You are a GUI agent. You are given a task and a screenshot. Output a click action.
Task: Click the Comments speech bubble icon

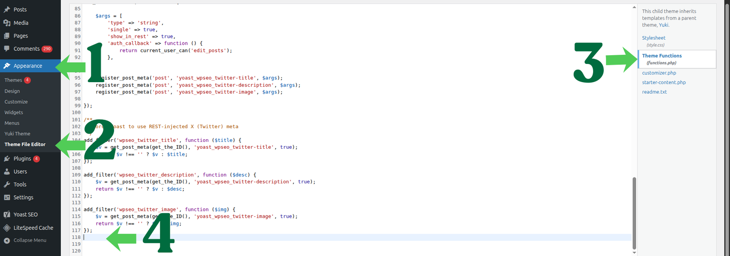[x=7, y=49]
